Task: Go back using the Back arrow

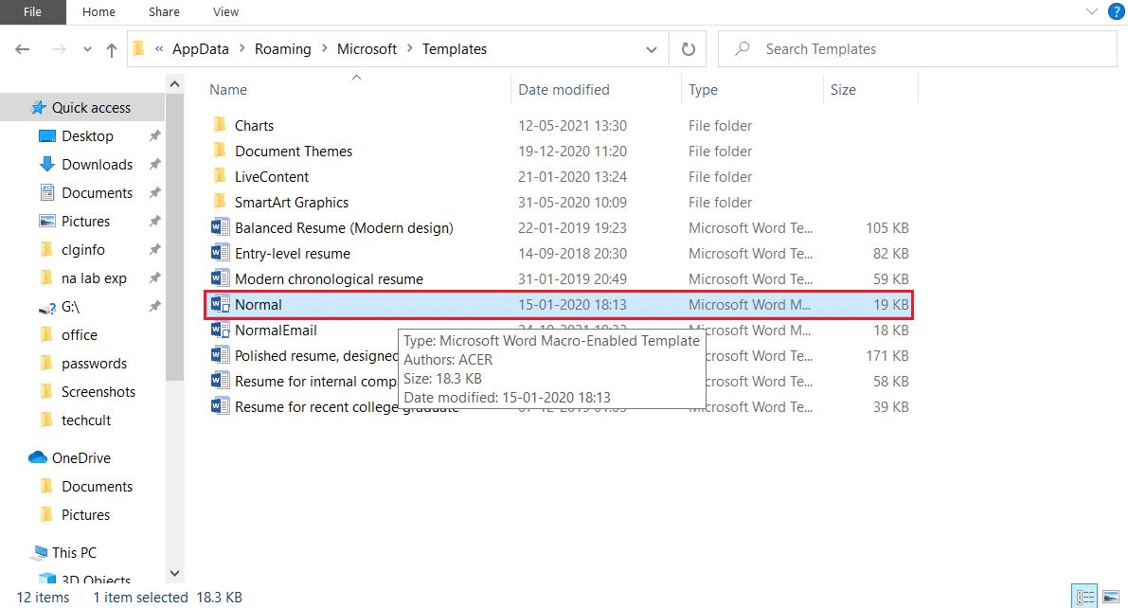Action: [x=23, y=49]
